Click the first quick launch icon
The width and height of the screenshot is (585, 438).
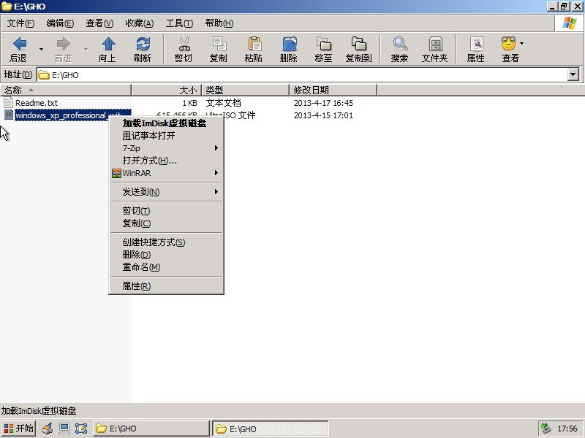[x=47, y=429]
